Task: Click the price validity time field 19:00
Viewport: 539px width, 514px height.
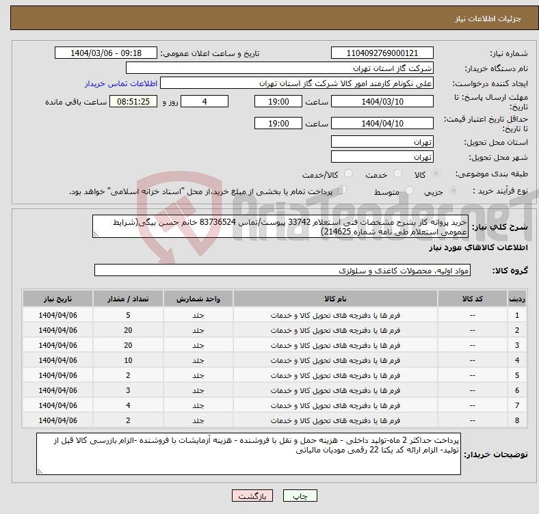Action: 278,123
